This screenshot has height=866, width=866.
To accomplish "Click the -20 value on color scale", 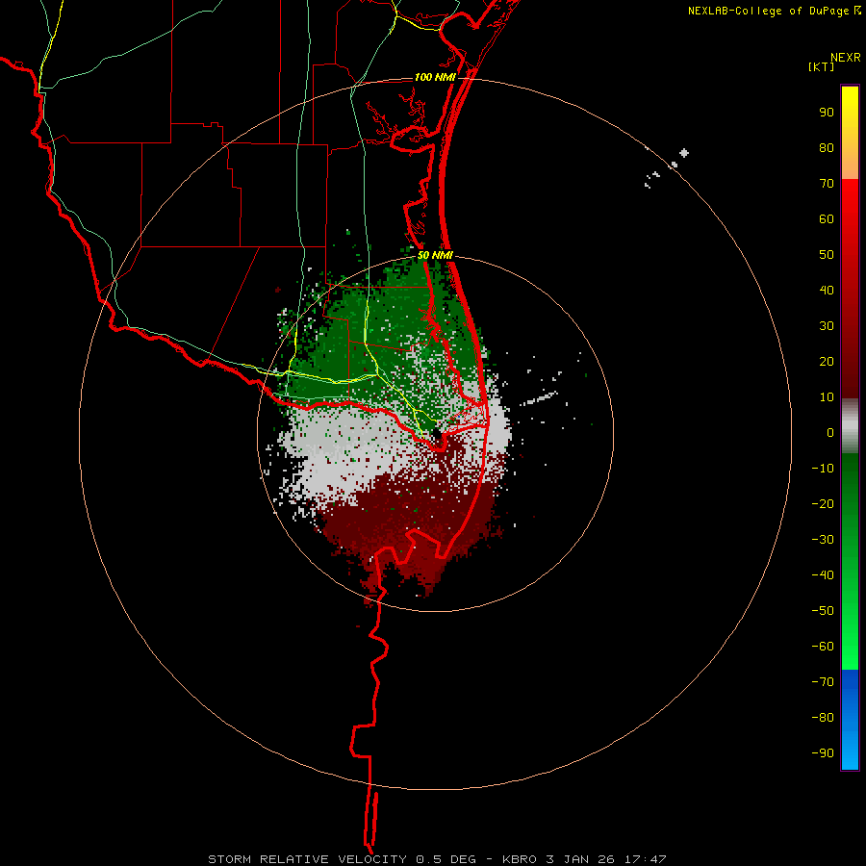I will click(x=823, y=503).
